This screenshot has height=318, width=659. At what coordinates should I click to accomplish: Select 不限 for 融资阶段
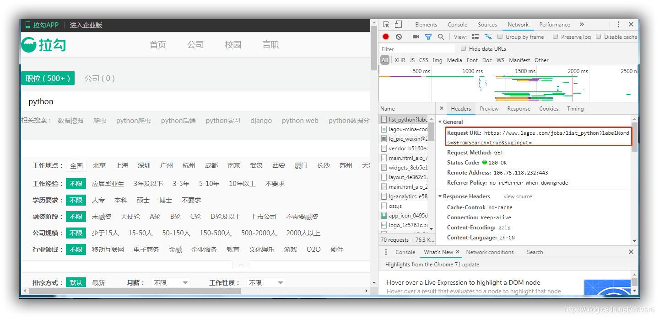point(76,217)
